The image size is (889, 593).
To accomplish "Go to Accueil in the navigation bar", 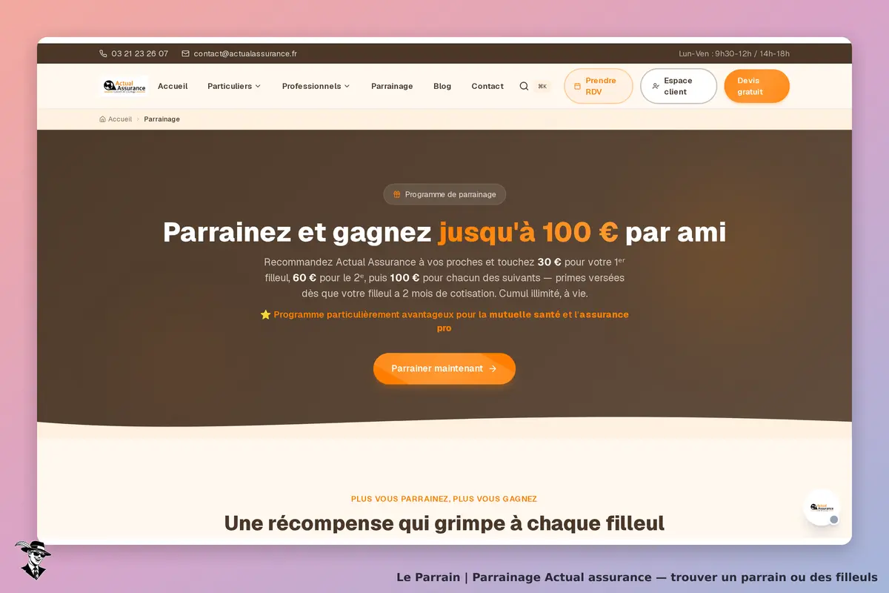I will pos(173,86).
